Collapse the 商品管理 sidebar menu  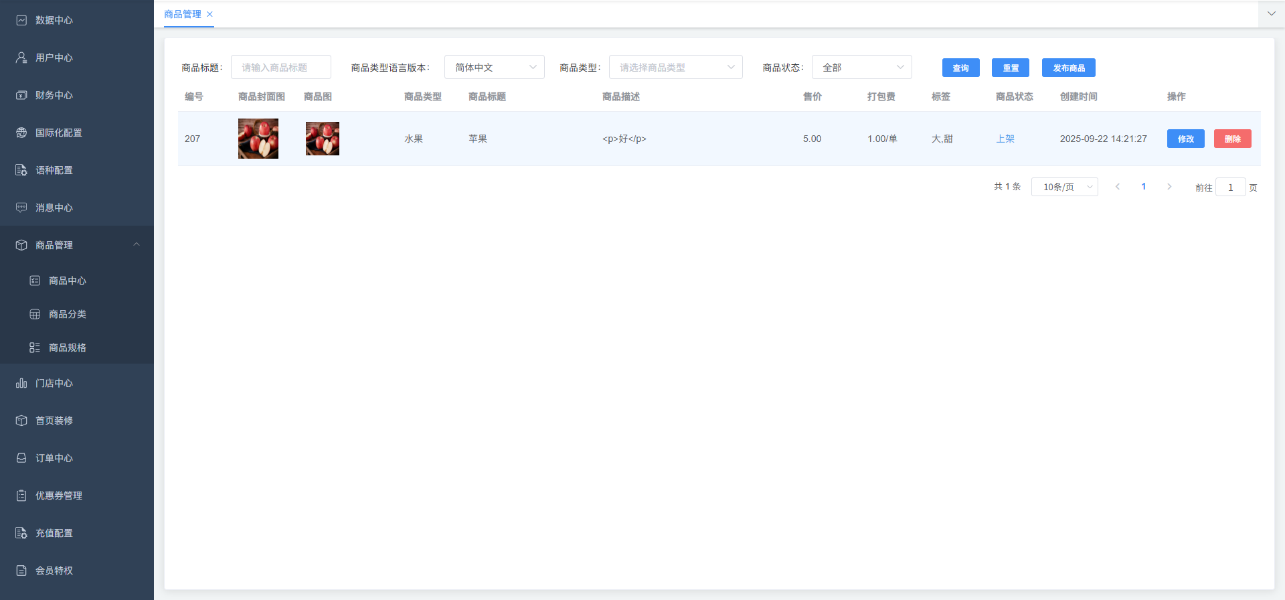[x=137, y=244]
